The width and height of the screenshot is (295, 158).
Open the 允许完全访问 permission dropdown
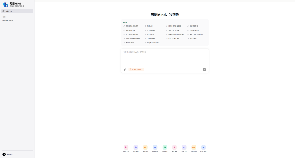pos(136,69)
